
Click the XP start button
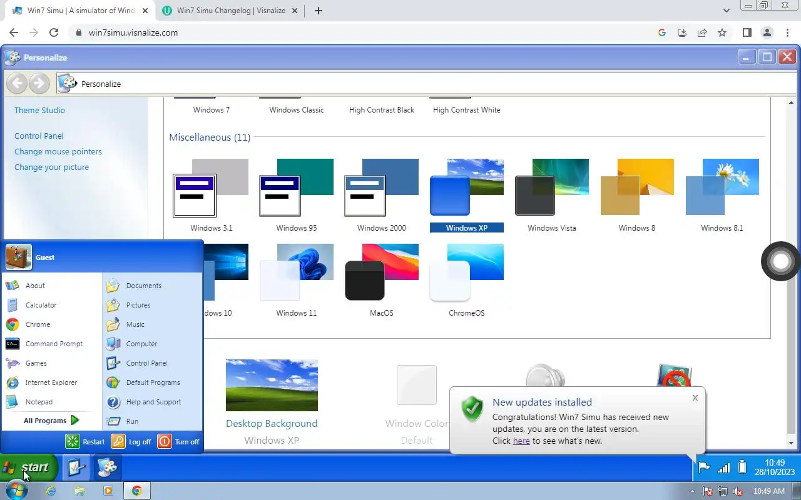[x=29, y=467]
